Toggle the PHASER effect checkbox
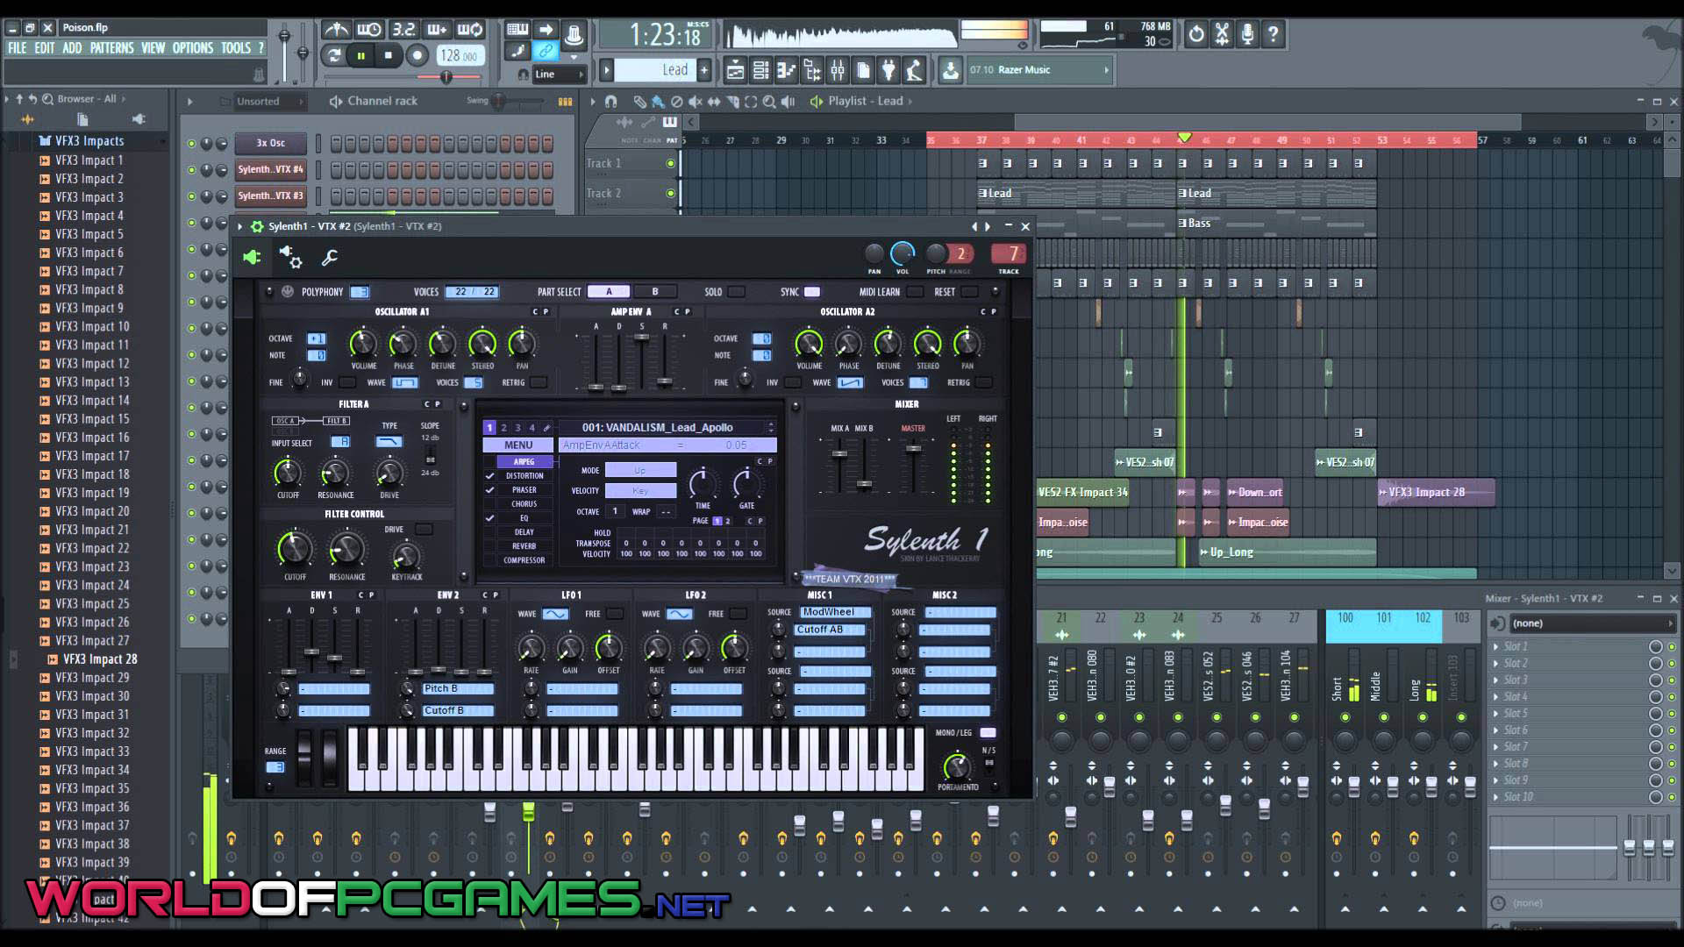The height and width of the screenshot is (947, 1684). pos(490,490)
